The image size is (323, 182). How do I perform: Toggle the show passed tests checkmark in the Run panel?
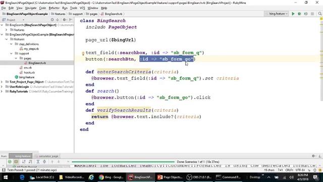tap(10, 162)
